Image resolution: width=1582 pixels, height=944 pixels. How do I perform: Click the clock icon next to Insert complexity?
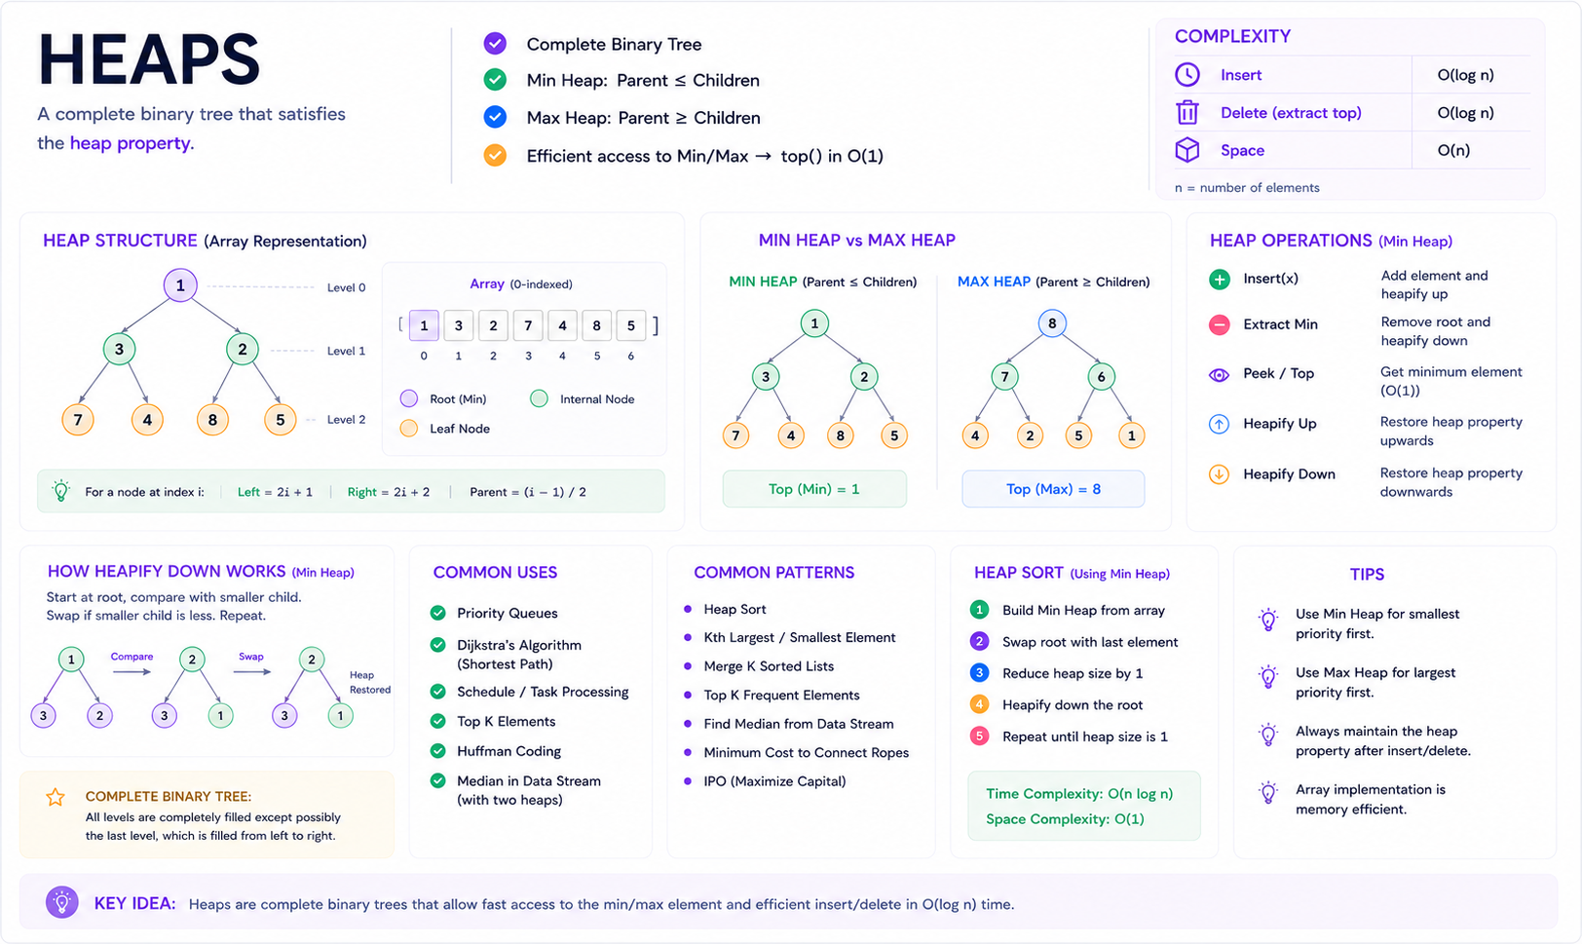1186,75
